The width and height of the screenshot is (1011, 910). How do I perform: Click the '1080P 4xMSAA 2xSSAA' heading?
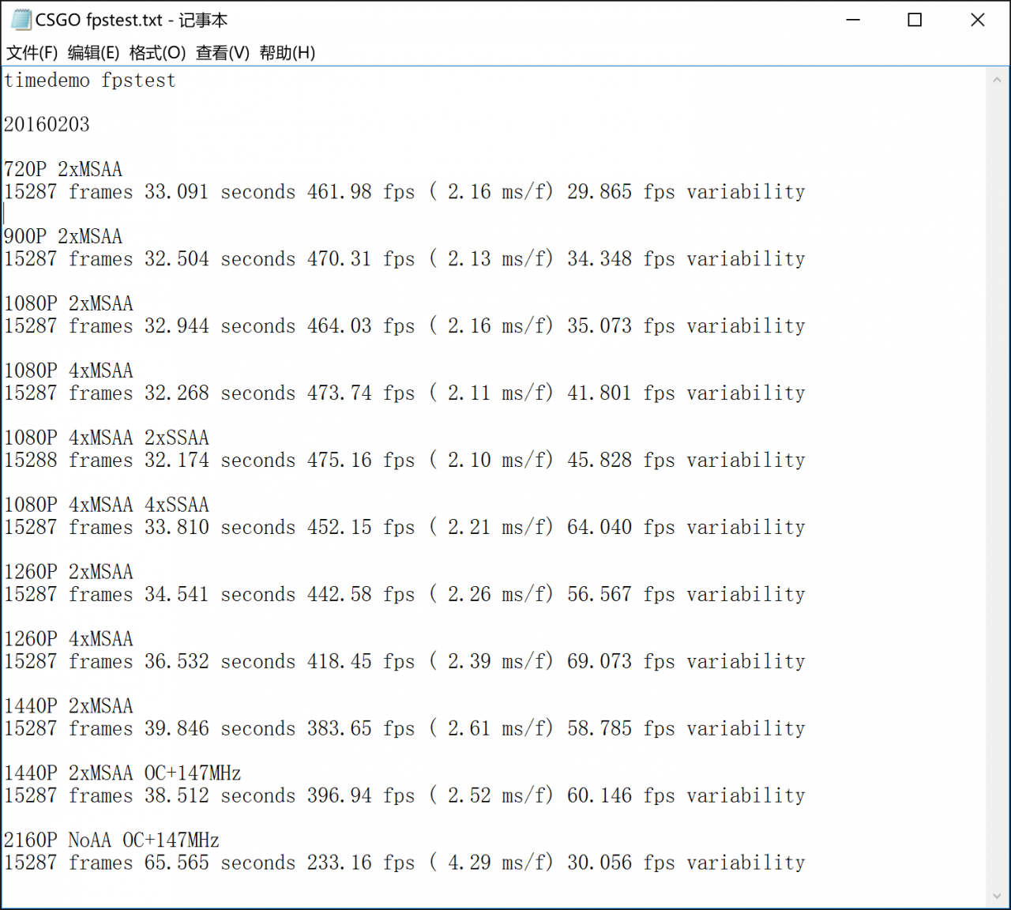(x=107, y=438)
